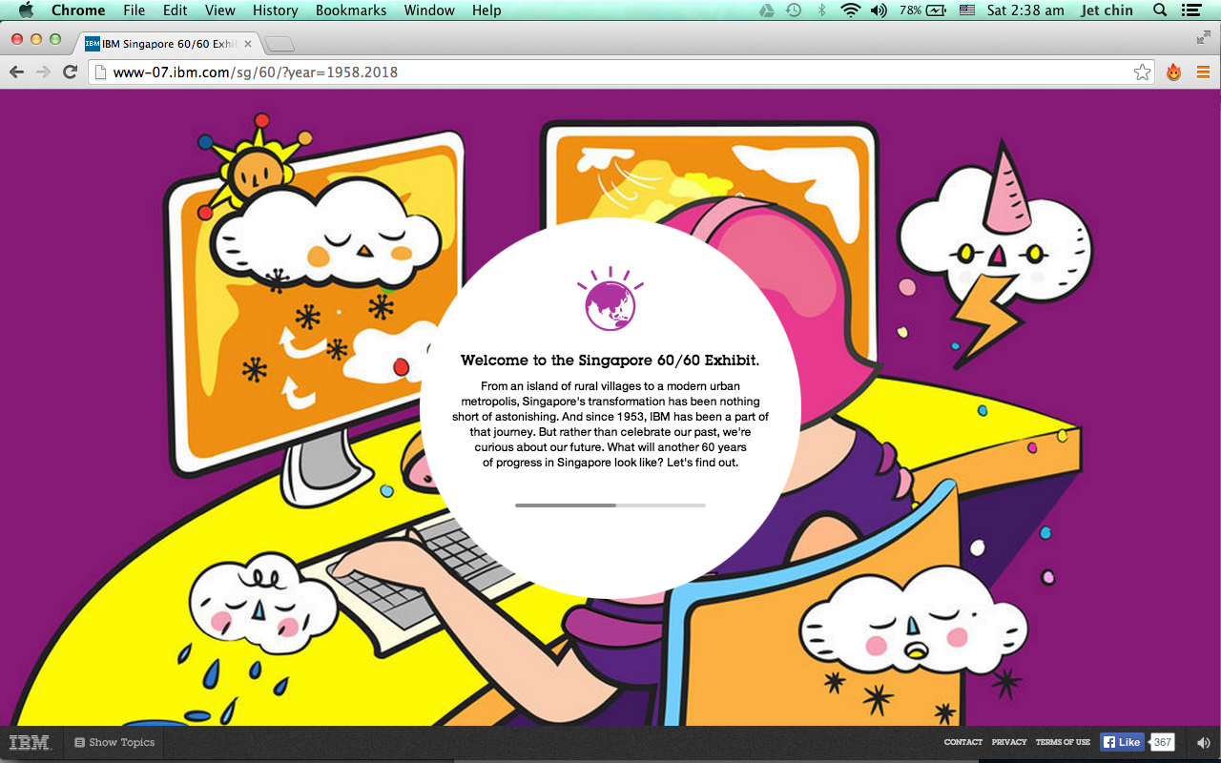Click the Sat 2:38 am clock

(x=1025, y=10)
